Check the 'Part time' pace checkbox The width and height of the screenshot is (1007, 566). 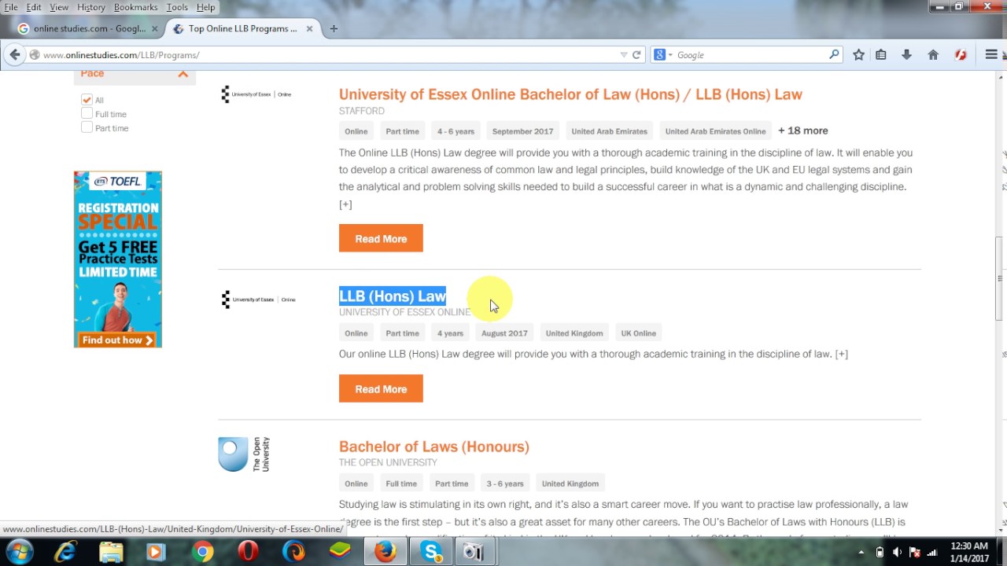87,128
